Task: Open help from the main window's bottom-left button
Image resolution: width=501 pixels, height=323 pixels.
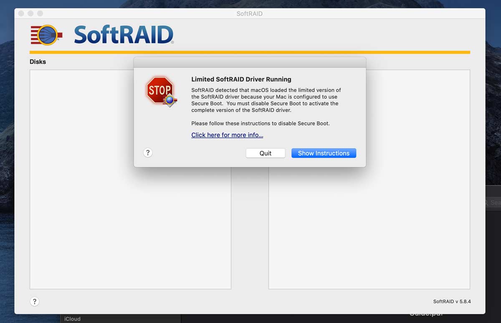Action: 35,301
